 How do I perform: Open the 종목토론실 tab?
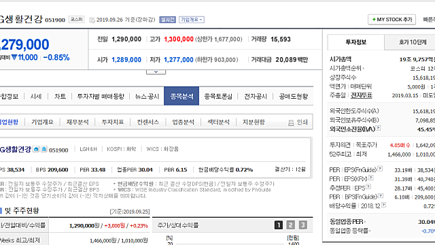tap(218, 97)
